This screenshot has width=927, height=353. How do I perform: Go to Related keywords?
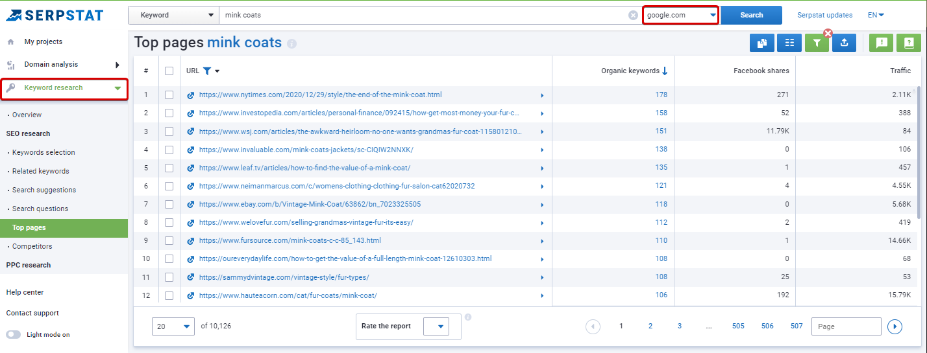40,171
